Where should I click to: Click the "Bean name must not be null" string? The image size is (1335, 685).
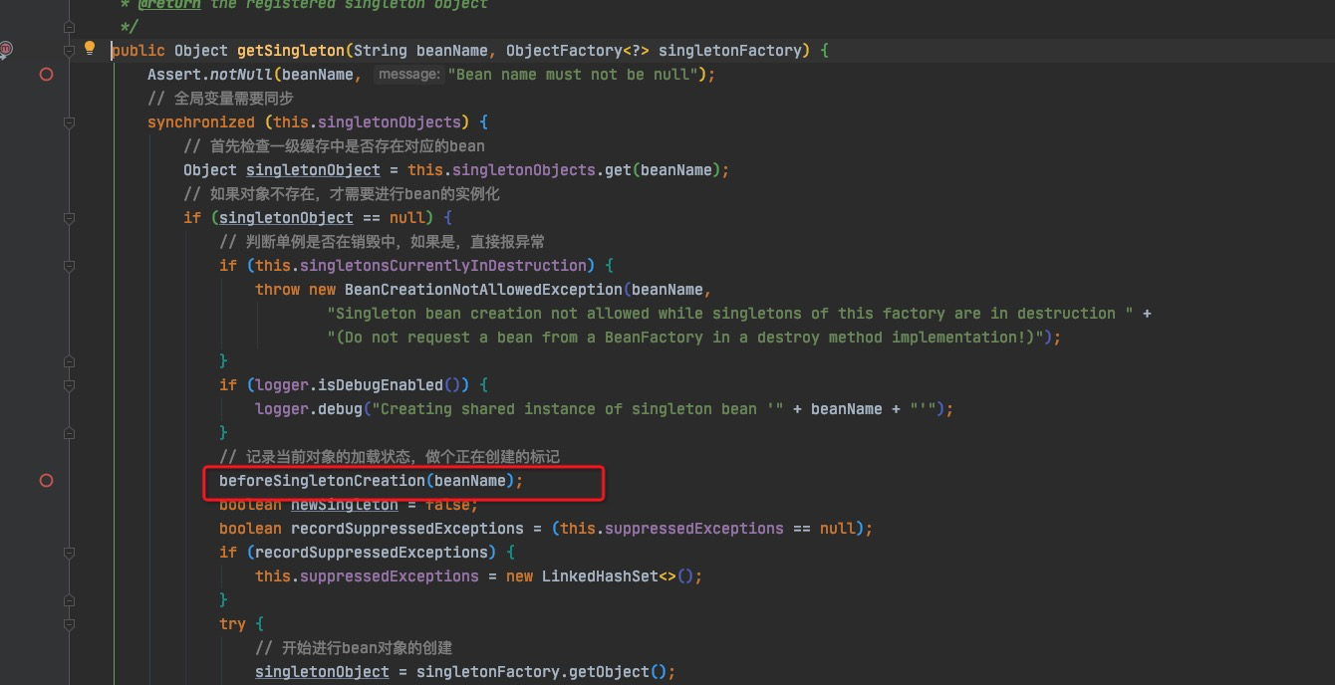pyautogui.click(x=573, y=75)
